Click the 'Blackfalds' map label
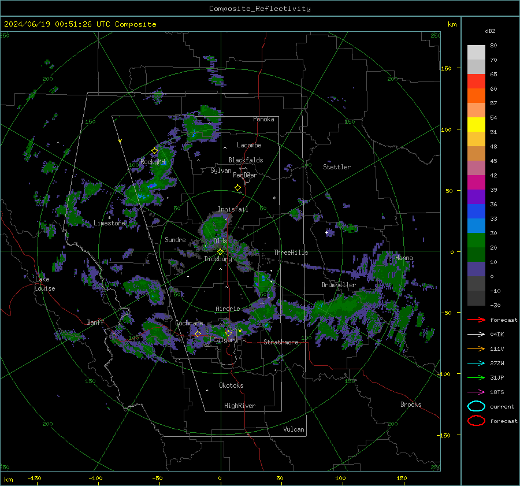 click(x=246, y=160)
